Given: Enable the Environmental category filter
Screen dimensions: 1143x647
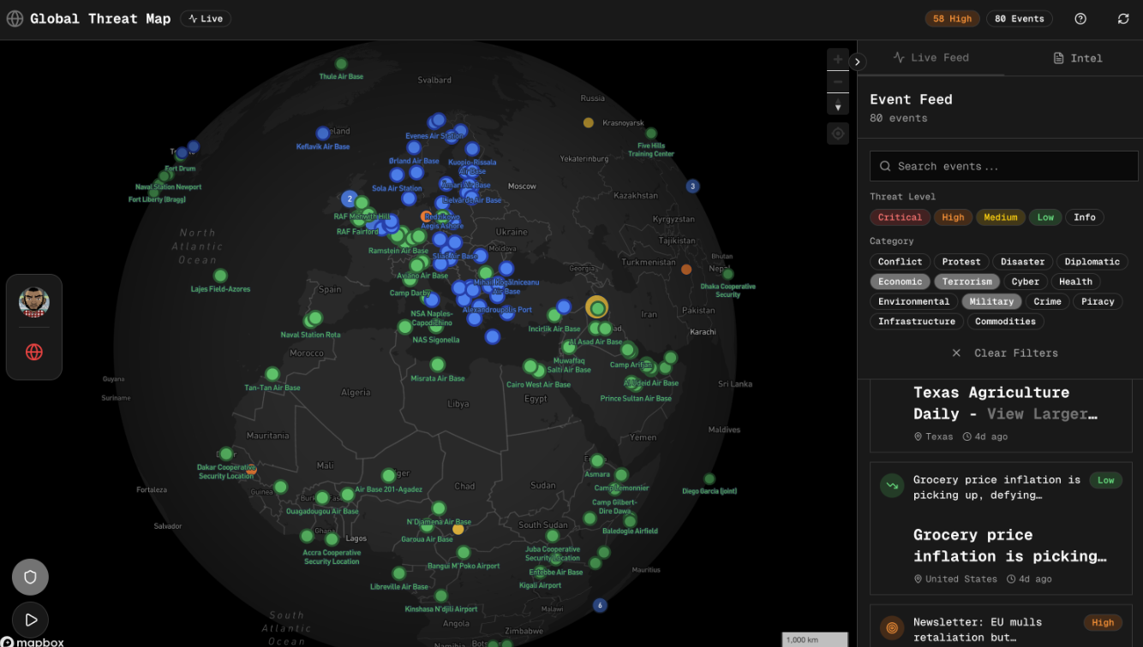Looking at the screenshot, I should click(913, 301).
